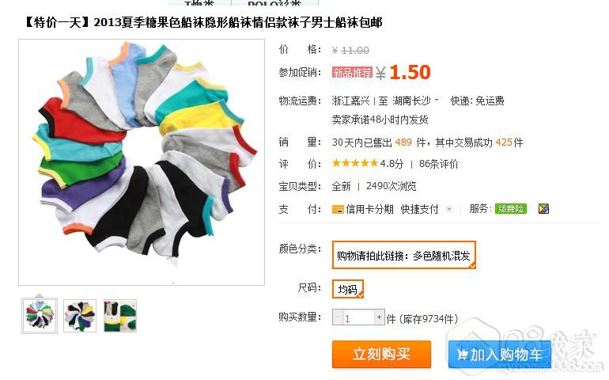Select the second pinwheel socks thumbnail
This screenshot has height=380, width=609.
80,316
